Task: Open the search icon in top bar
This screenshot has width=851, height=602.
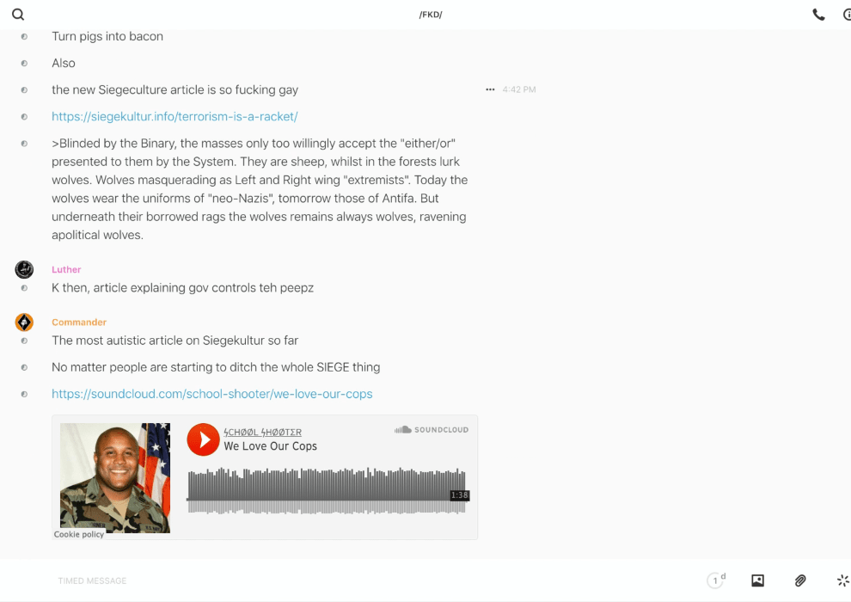Action: [x=18, y=15]
